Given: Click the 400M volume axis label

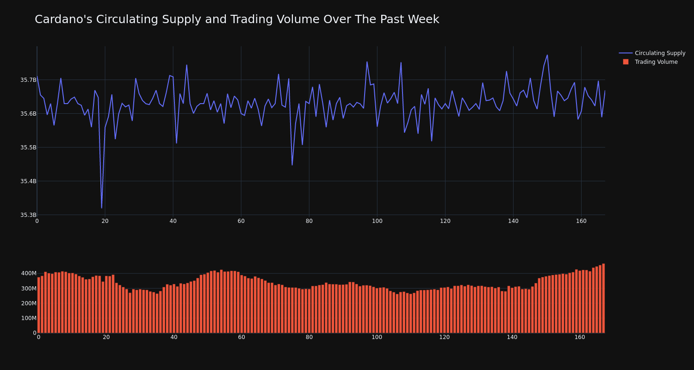Looking at the screenshot, I should coord(28,273).
